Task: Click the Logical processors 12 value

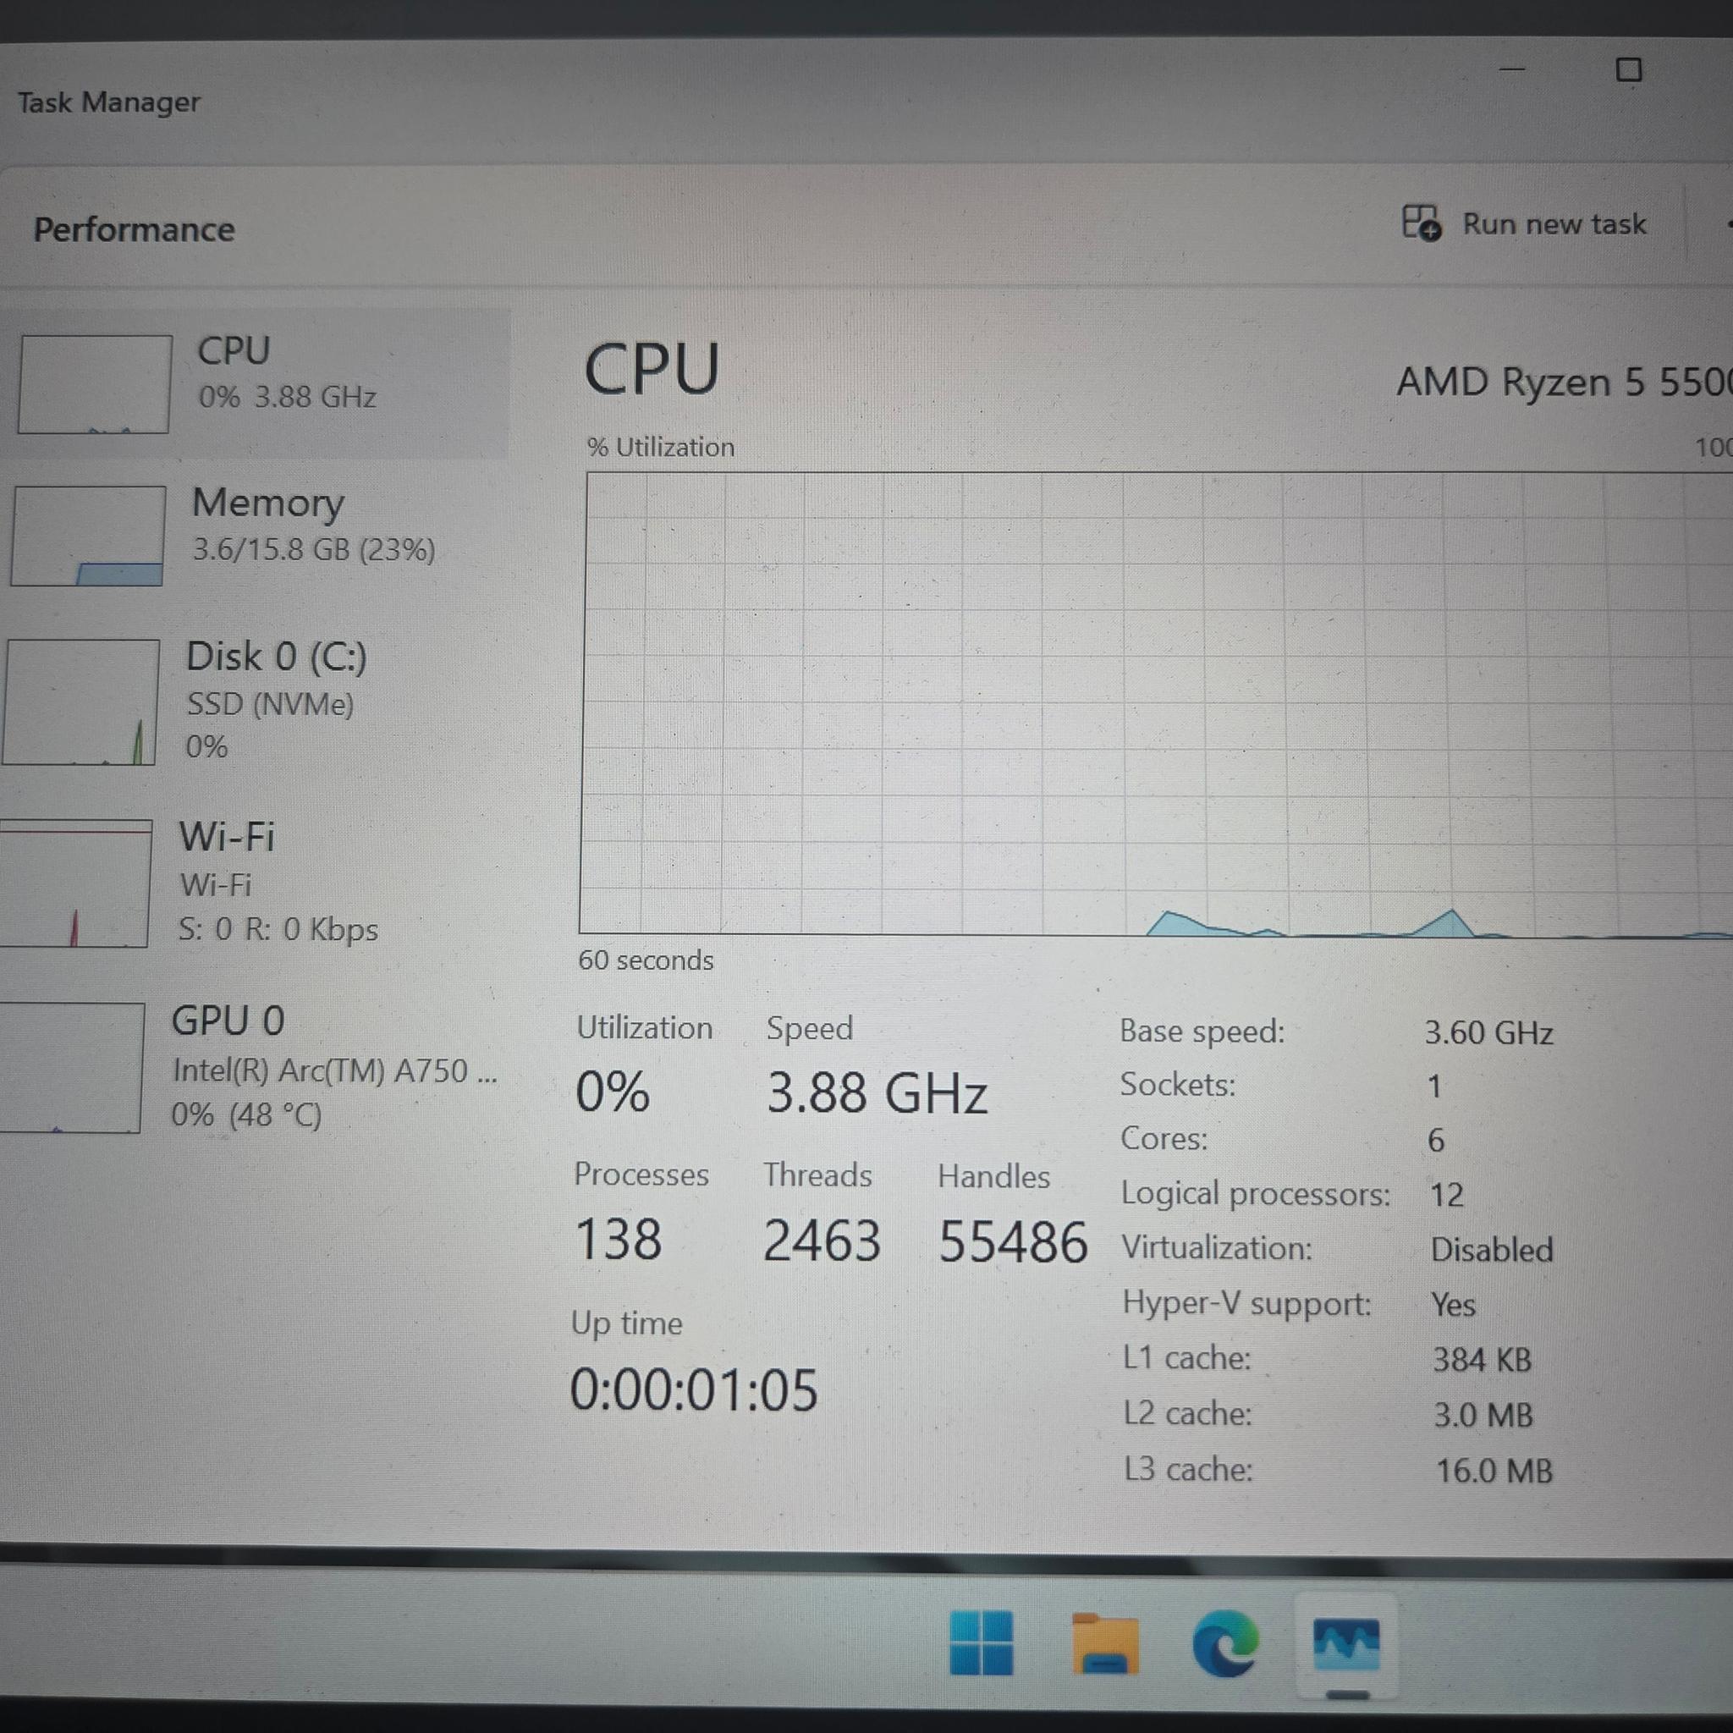Action: pyautogui.click(x=1446, y=1195)
